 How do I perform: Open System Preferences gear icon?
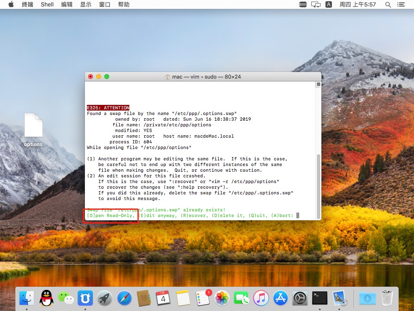pos(300,299)
